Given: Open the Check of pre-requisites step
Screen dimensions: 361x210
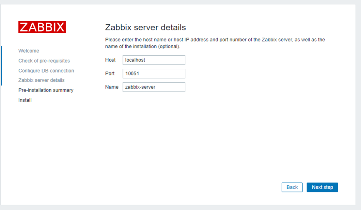Looking at the screenshot, I should tap(44, 61).
